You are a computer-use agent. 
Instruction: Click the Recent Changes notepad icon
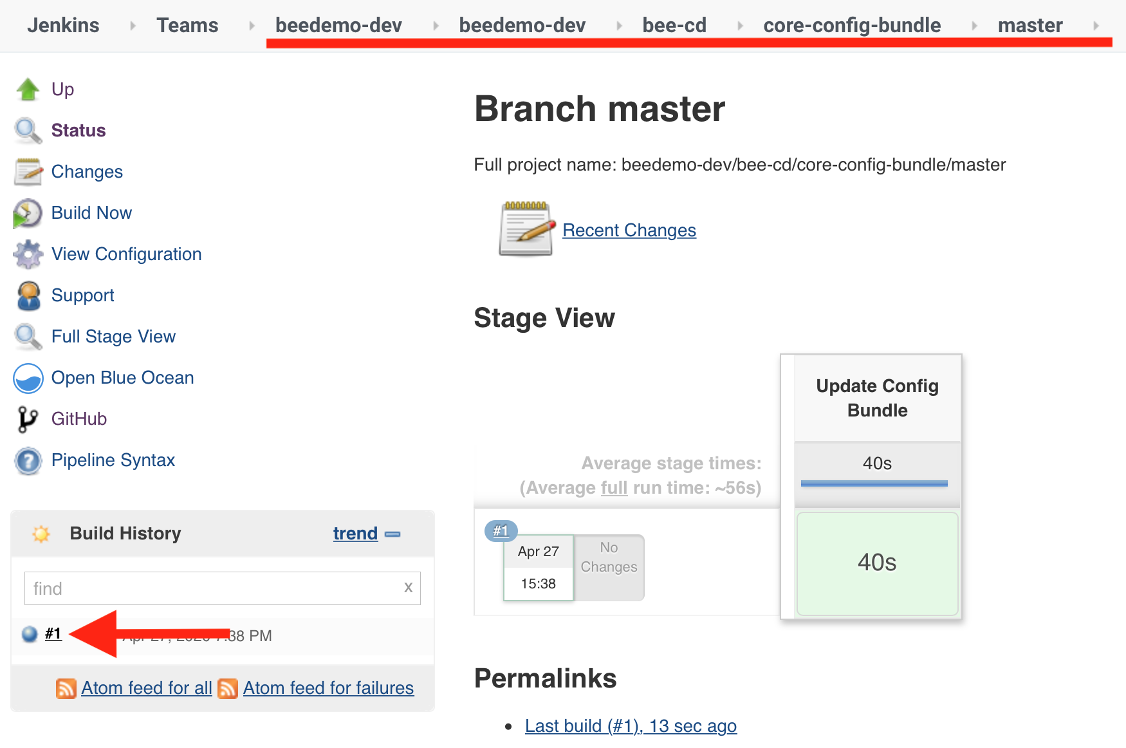(528, 229)
